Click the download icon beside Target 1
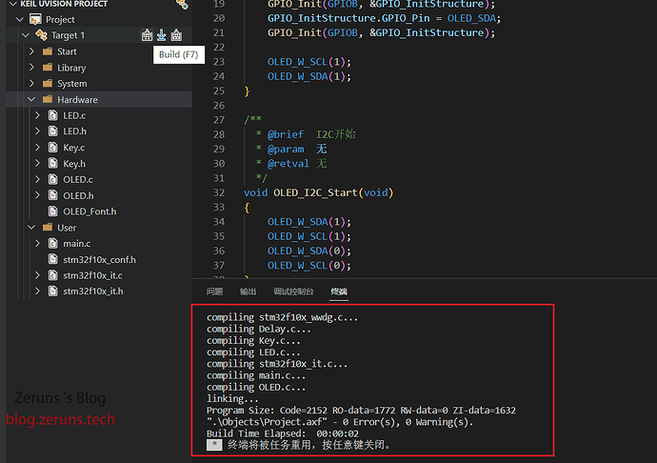The width and height of the screenshot is (657, 463). [161, 35]
